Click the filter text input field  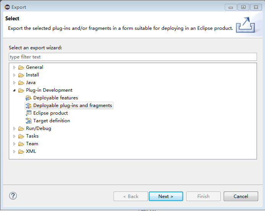point(133,57)
